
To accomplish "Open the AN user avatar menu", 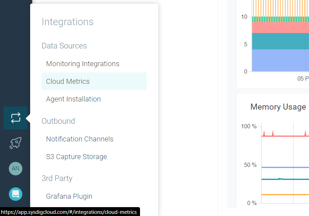I will point(15,169).
